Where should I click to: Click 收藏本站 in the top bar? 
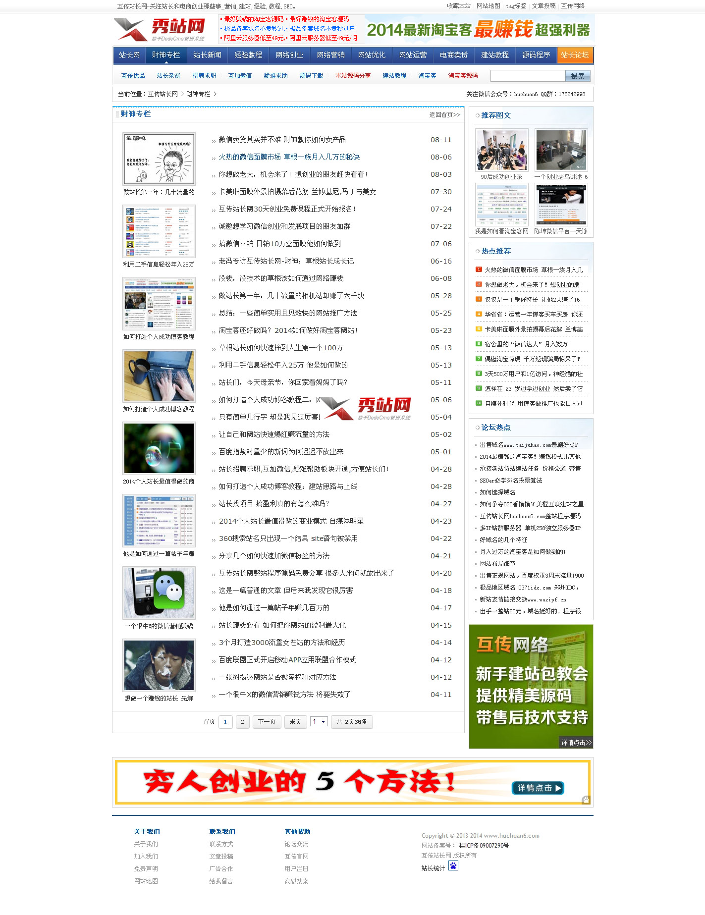[458, 6]
